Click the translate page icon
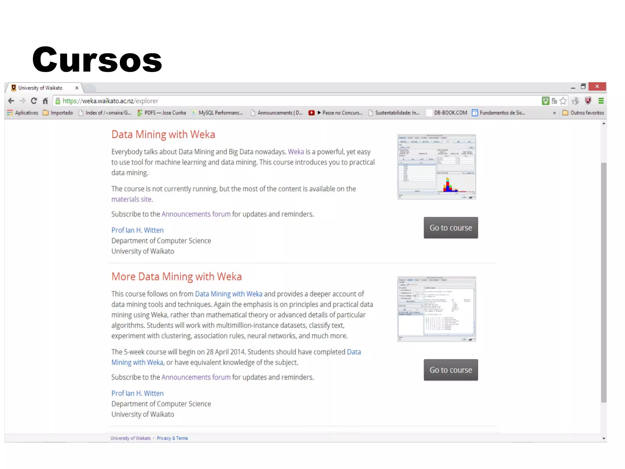 tap(554, 101)
